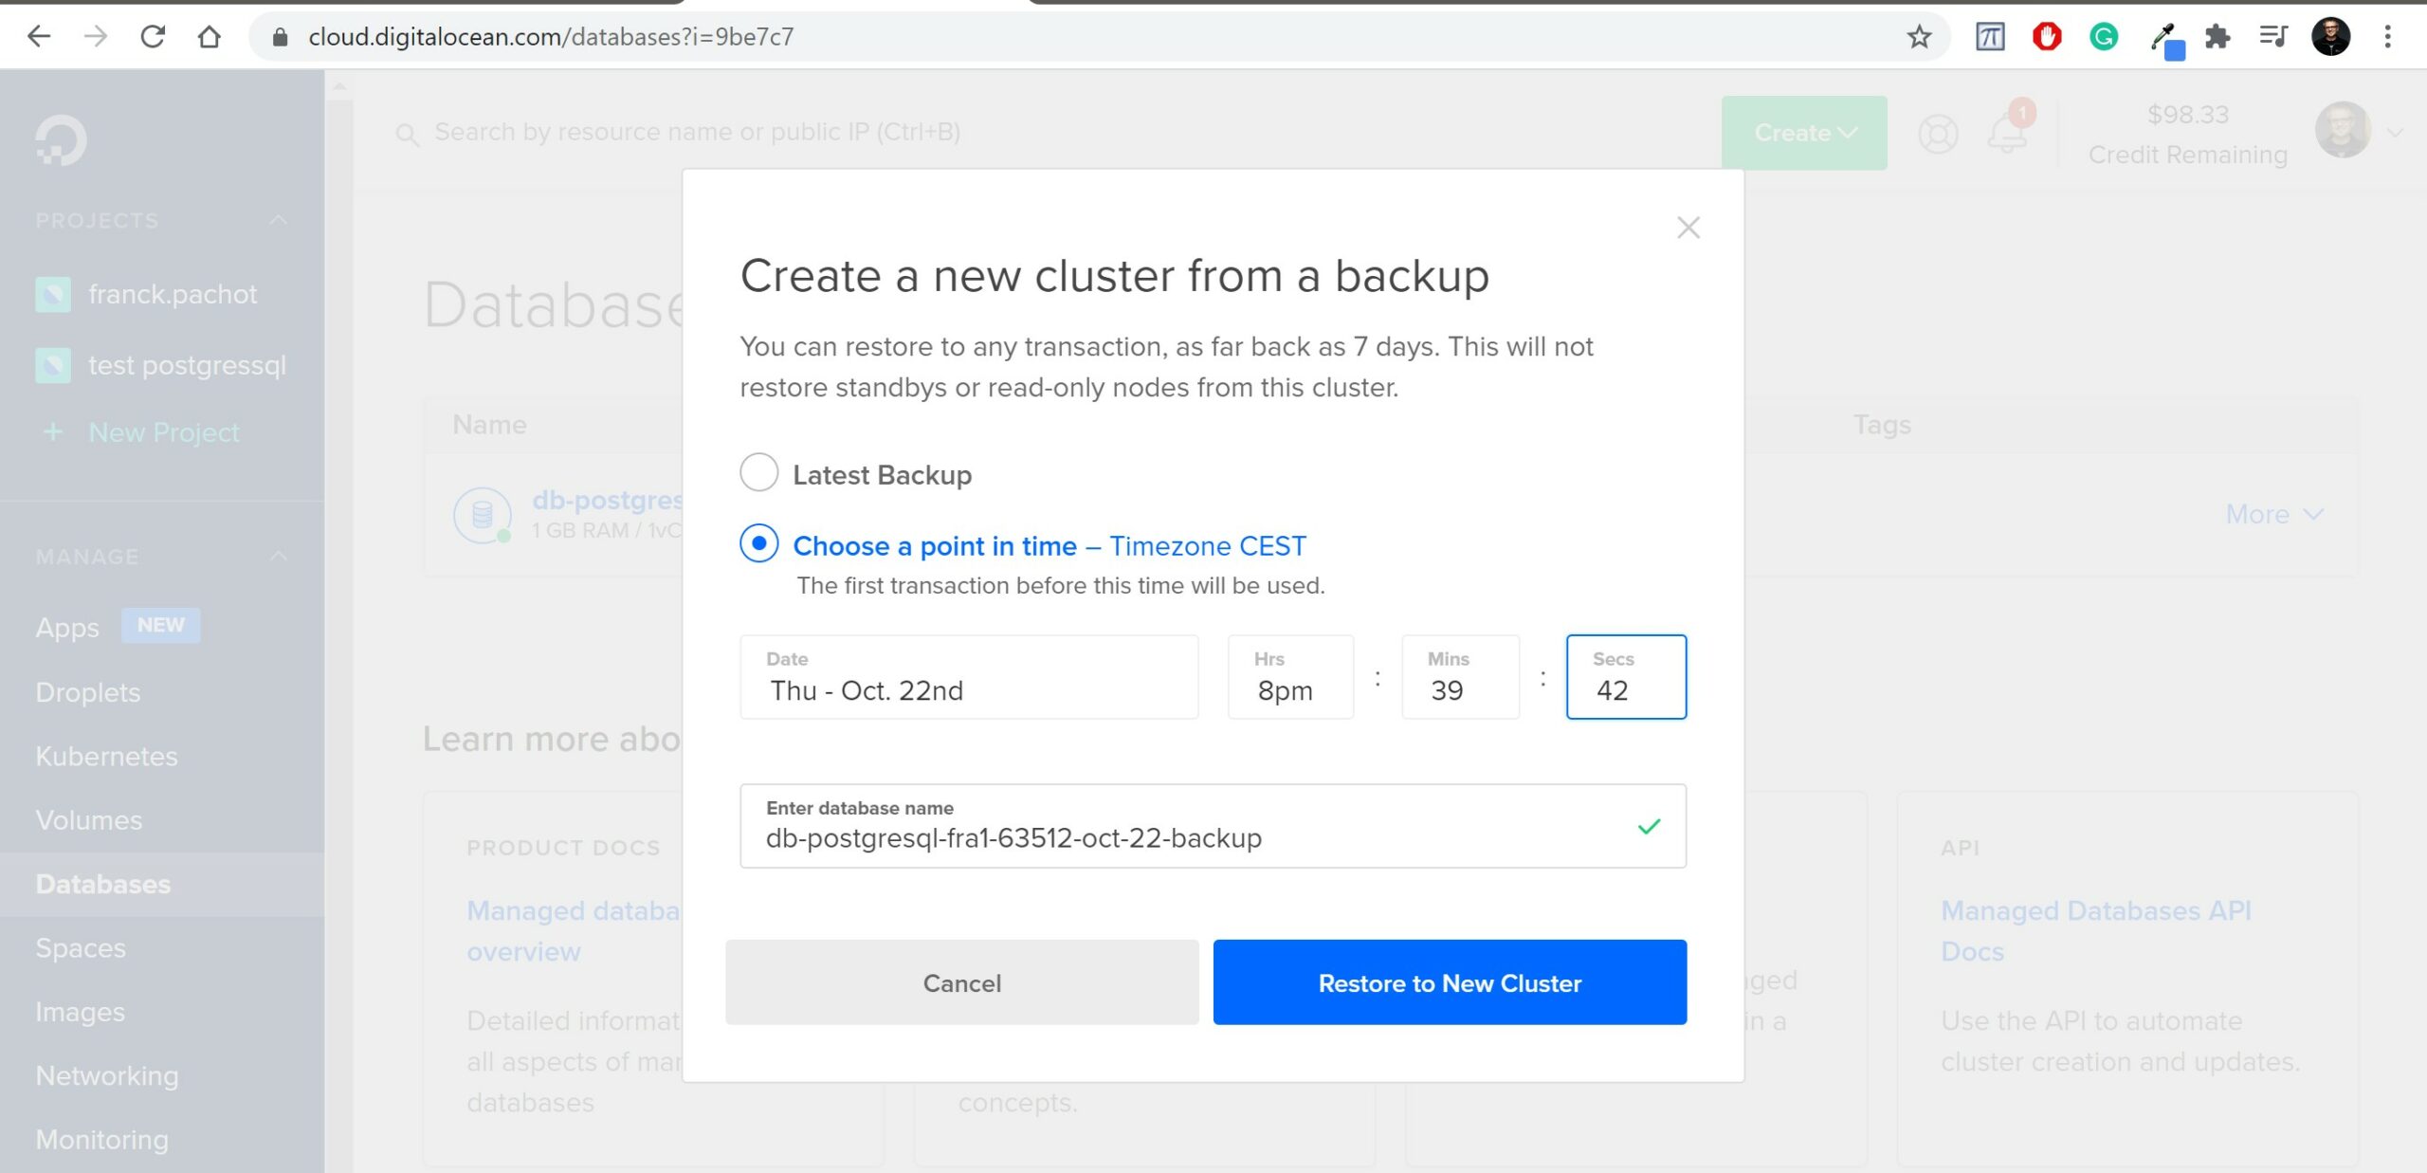Screen dimensions: 2427x1173
Task: Click the Name column header
Action: (x=489, y=425)
